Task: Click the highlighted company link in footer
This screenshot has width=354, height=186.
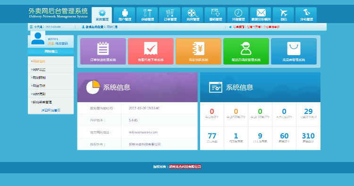Action: tap(185, 167)
